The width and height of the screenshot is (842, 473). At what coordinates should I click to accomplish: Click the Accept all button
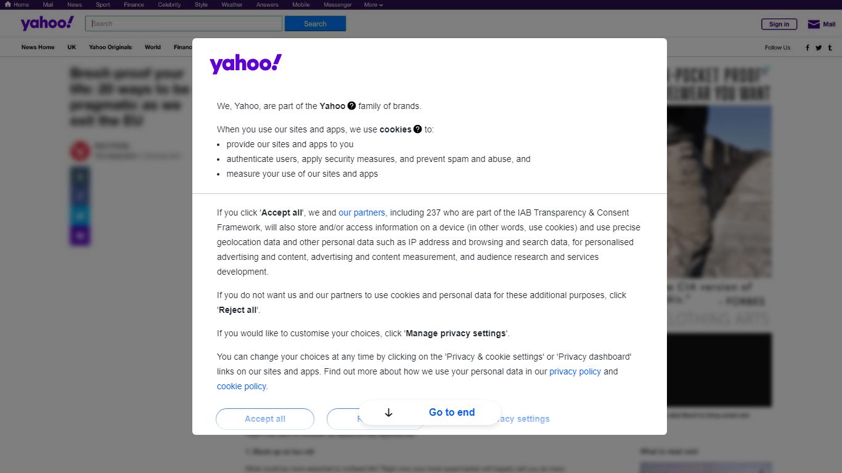pyautogui.click(x=265, y=419)
